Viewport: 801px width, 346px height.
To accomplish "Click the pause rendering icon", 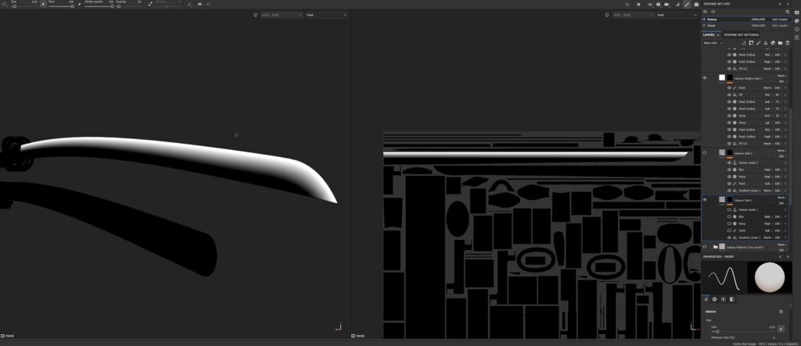I will 638,4.
